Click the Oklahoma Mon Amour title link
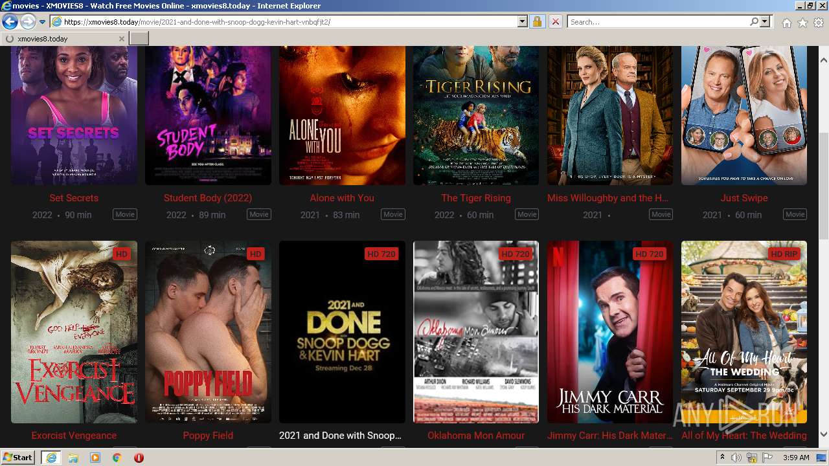829x466 pixels. click(x=476, y=436)
